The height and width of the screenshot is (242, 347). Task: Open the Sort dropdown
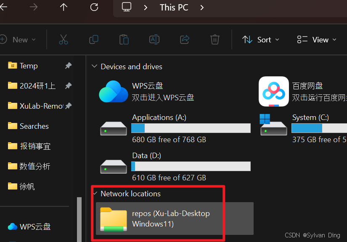click(261, 40)
